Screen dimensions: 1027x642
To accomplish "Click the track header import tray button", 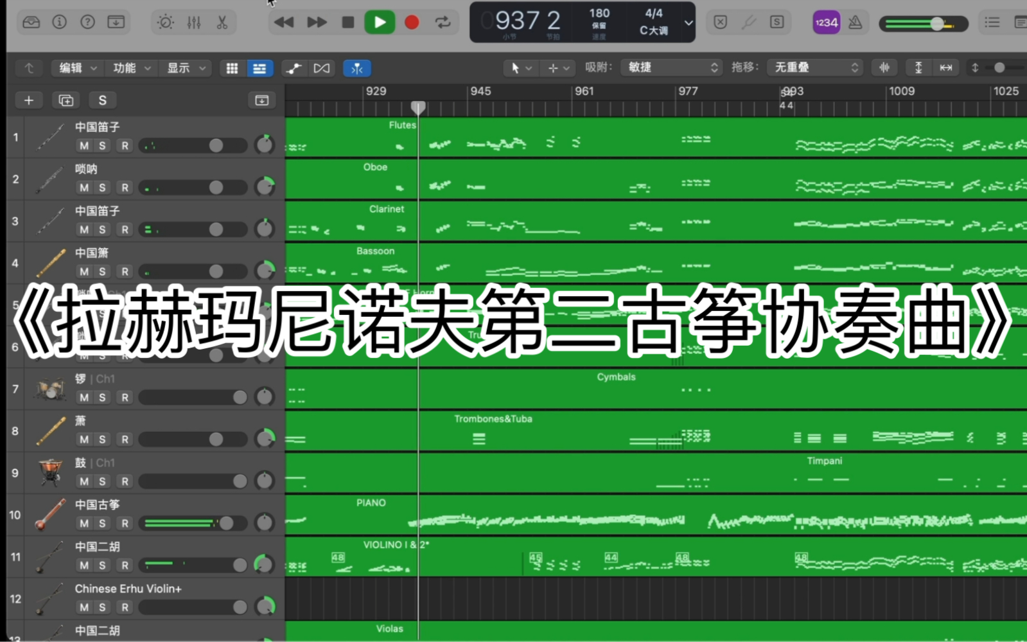I will pos(261,100).
